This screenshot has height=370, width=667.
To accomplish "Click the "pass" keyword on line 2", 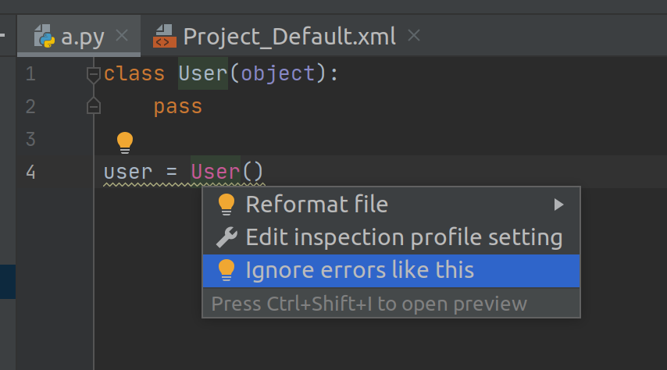I will pyautogui.click(x=178, y=106).
